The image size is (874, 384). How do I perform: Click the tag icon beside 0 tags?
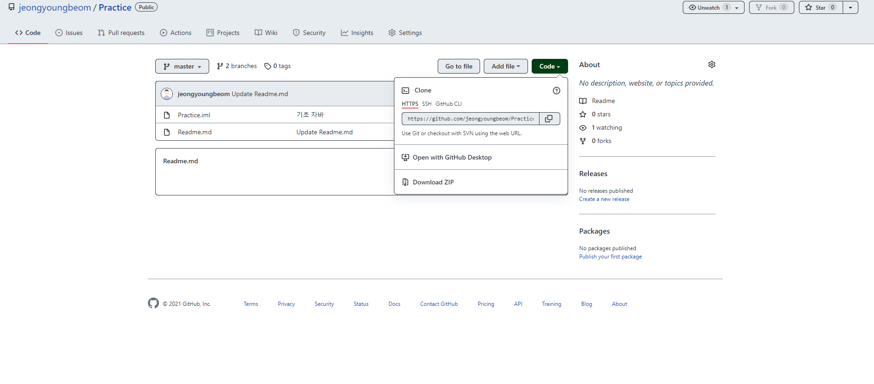click(268, 66)
